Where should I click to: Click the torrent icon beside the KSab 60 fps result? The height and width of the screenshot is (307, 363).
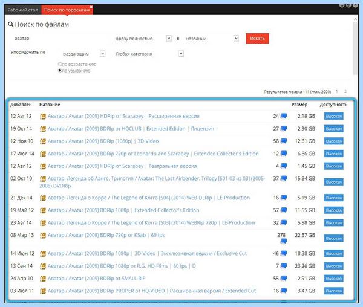43,235
